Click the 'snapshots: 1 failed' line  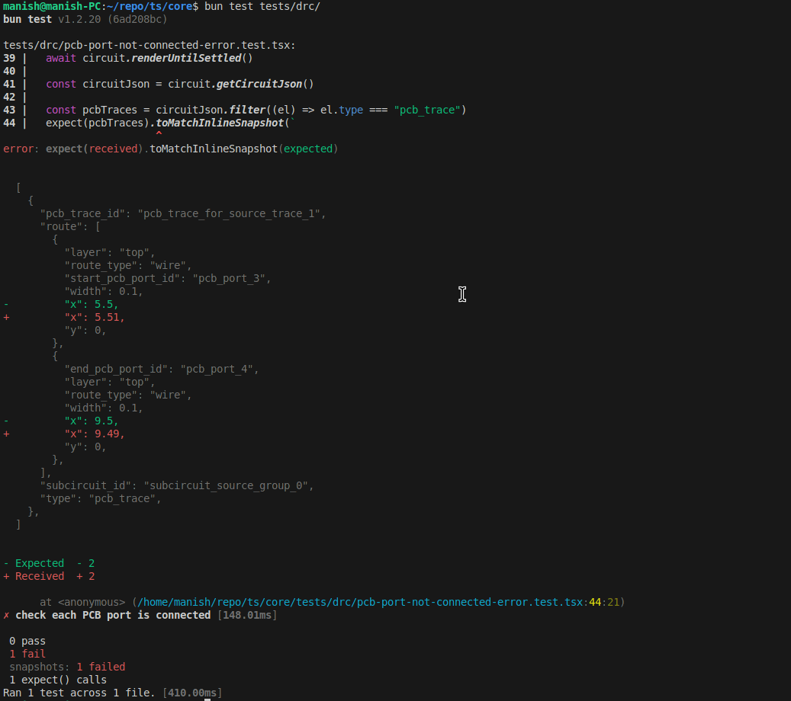coord(67,667)
